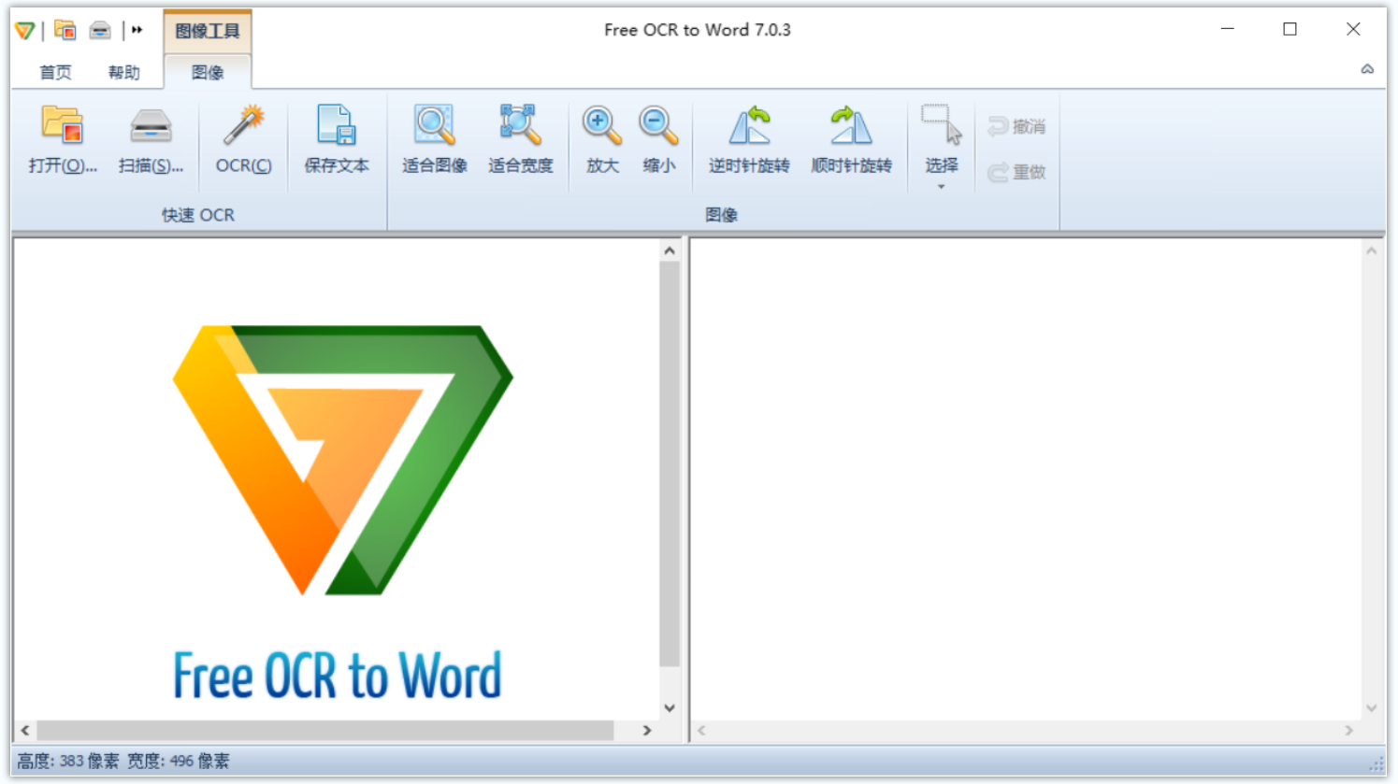The width and height of the screenshot is (1398, 784).
Task: Collapse the ribbon with the top-right arrow
Action: (1367, 69)
